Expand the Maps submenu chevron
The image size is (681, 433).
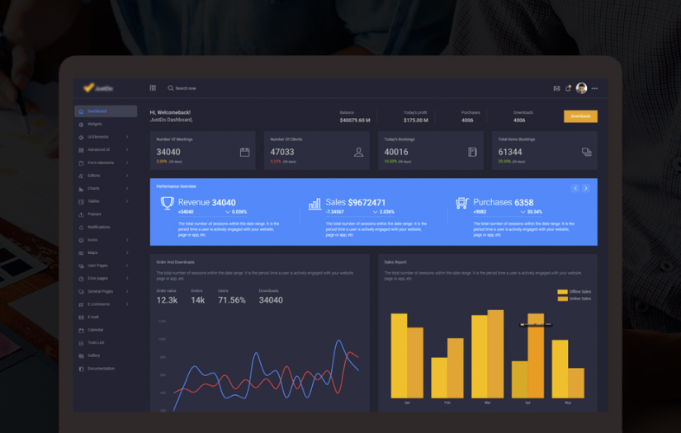(x=127, y=252)
